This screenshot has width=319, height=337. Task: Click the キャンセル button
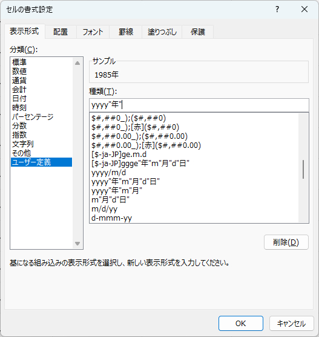[x=292, y=323]
